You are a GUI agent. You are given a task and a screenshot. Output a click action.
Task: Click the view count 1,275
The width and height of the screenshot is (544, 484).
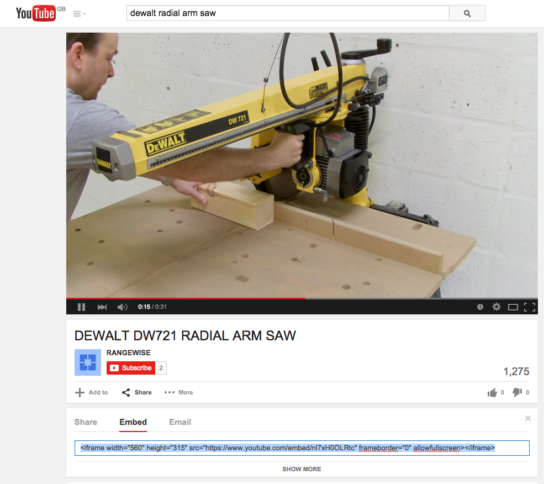tap(516, 371)
